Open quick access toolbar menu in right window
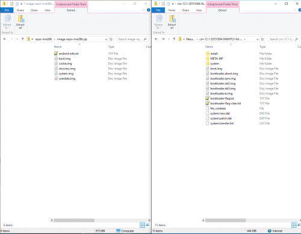Screen dimensions: 301x234 point(173,4)
